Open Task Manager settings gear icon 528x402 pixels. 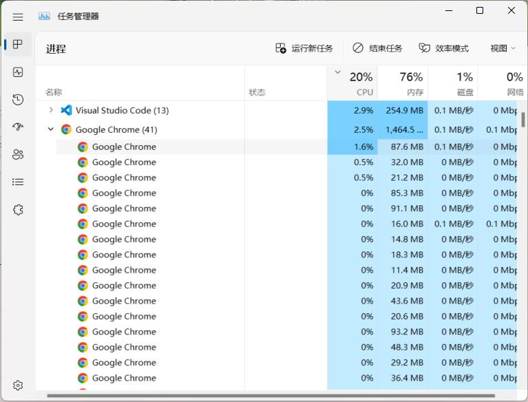(x=18, y=385)
